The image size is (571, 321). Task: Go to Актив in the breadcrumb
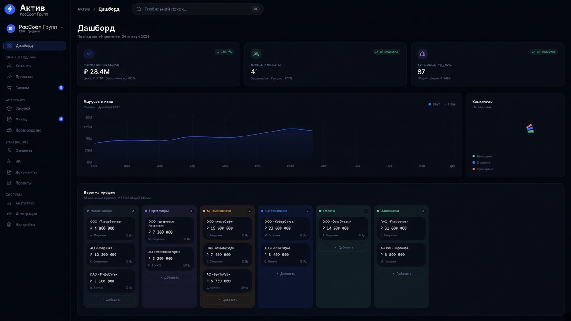[x=83, y=9]
